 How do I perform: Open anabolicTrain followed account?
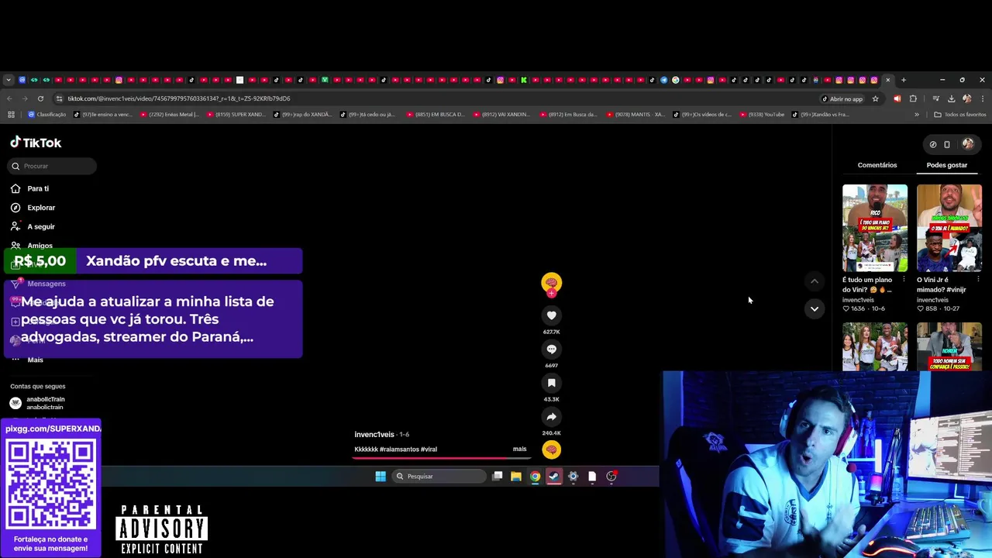pyautogui.click(x=45, y=403)
